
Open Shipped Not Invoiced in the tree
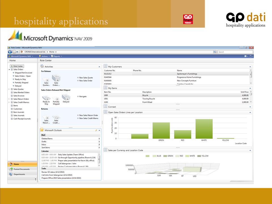(24, 73)
